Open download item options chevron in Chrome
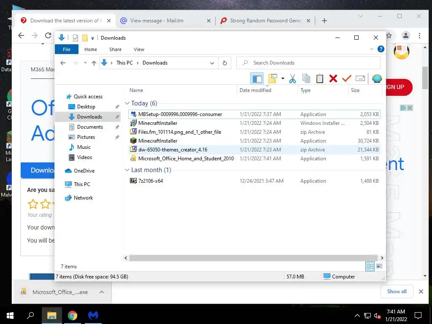The image size is (432, 324). [x=102, y=292]
